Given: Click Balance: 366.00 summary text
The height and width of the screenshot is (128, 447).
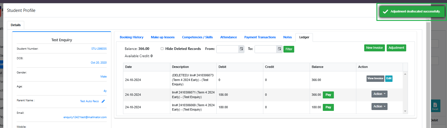Looking at the screenshot, I should (x=137, y=49).
